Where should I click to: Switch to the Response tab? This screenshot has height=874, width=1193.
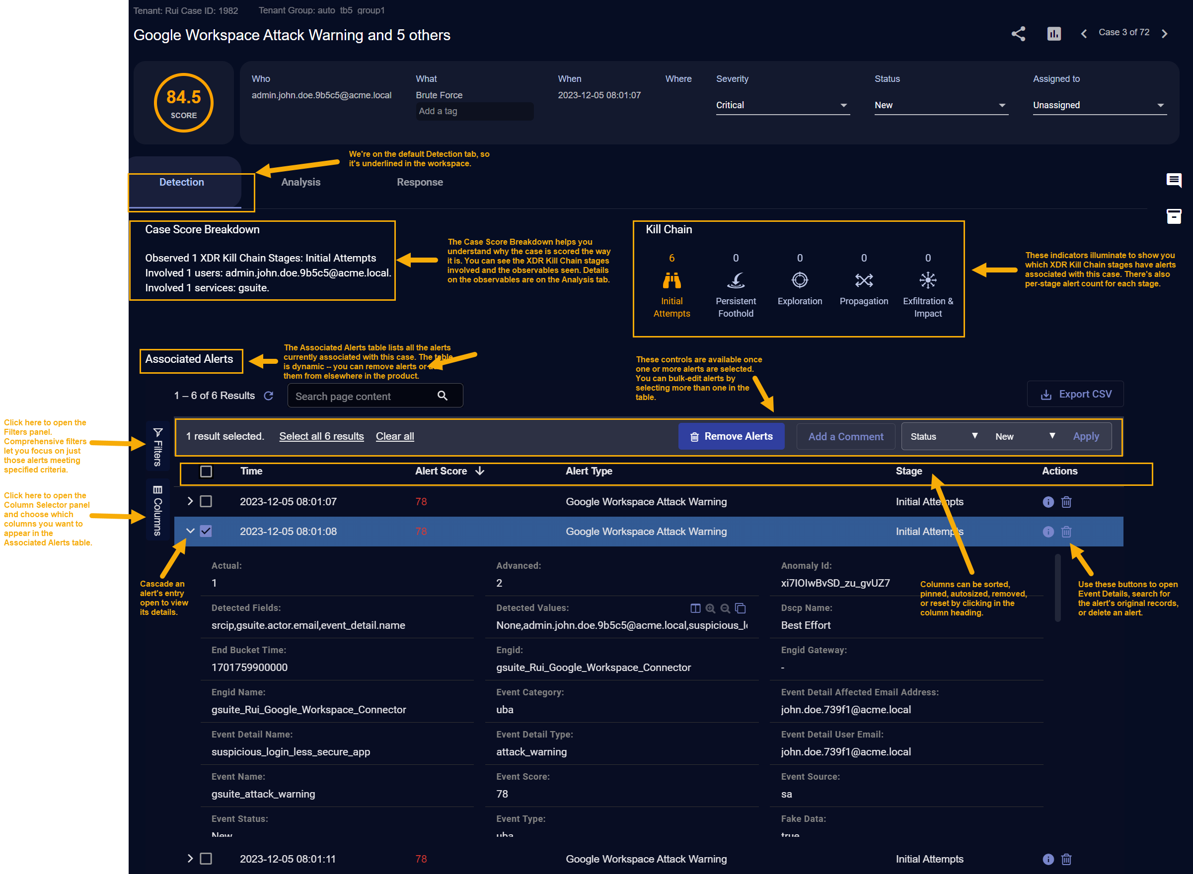(420, 182)
